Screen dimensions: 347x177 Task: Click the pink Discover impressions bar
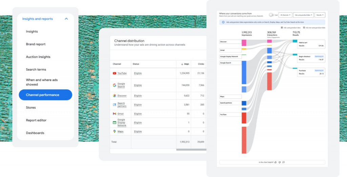coord(244,43)
